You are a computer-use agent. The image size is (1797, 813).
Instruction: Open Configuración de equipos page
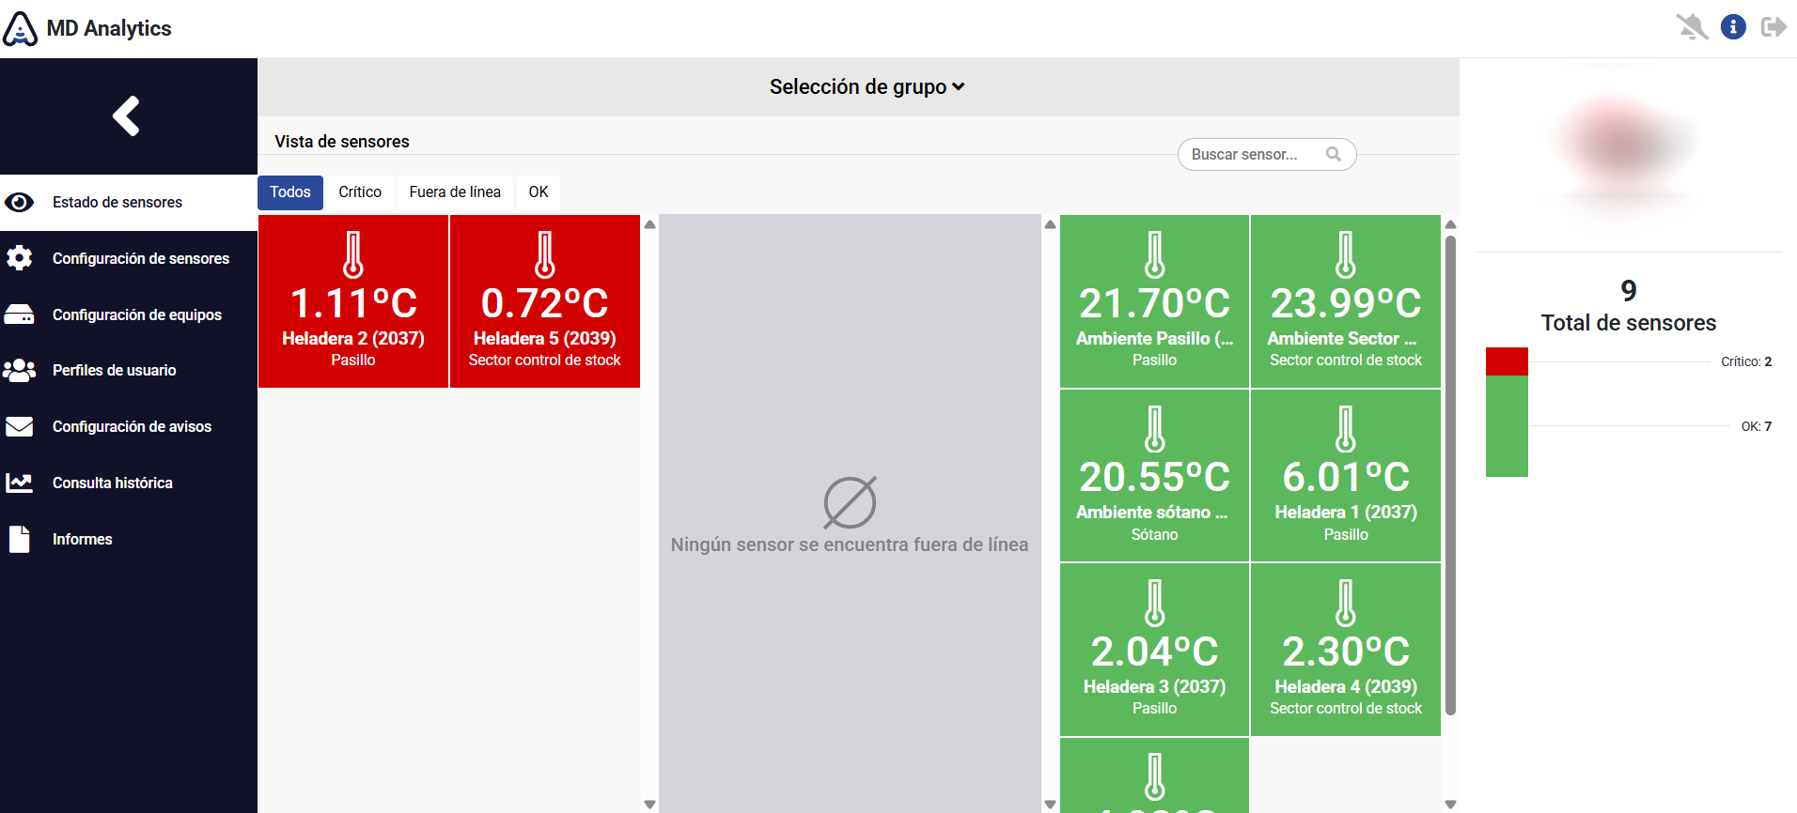click(129, 314)
